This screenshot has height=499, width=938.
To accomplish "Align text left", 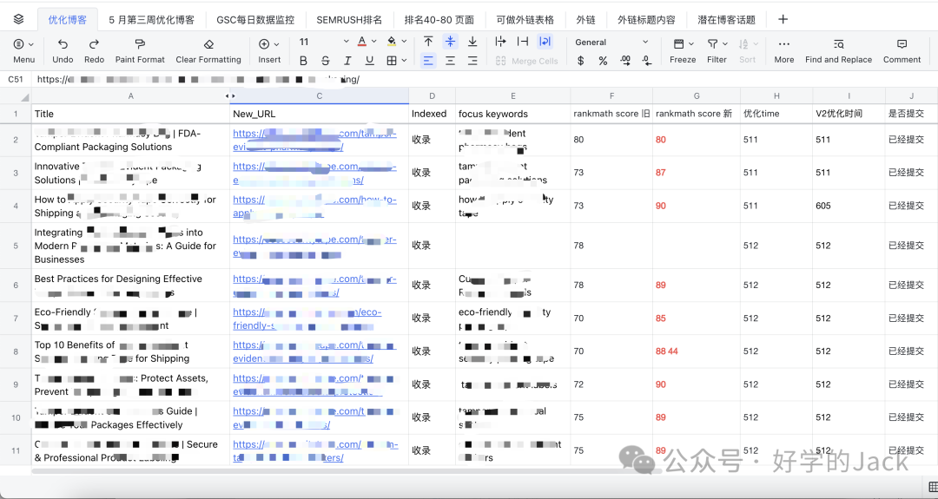I will tap(428, 61).
